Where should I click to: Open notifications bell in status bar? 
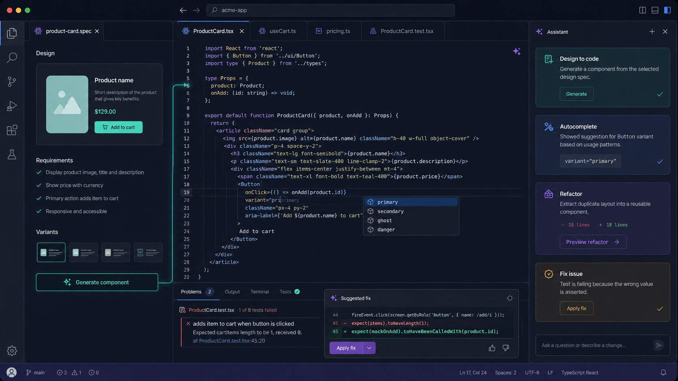[663, 372]
